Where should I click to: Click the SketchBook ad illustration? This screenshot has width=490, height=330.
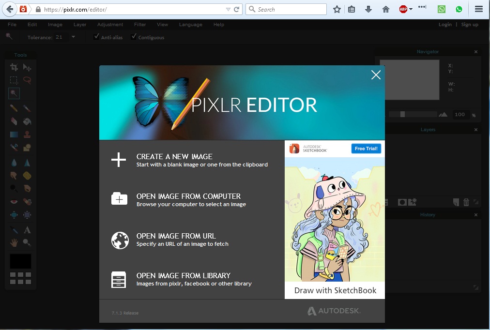[335, 220]
